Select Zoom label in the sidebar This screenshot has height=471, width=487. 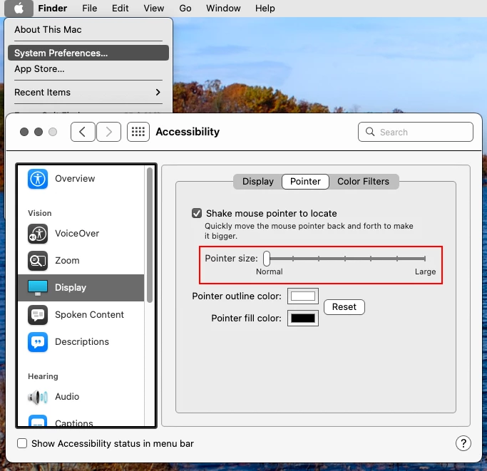pyautogui.click(x=67, y=261)
